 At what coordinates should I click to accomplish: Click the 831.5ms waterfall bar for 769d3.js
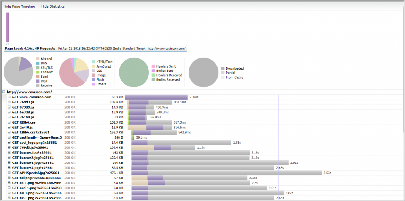tap(150, 102)
